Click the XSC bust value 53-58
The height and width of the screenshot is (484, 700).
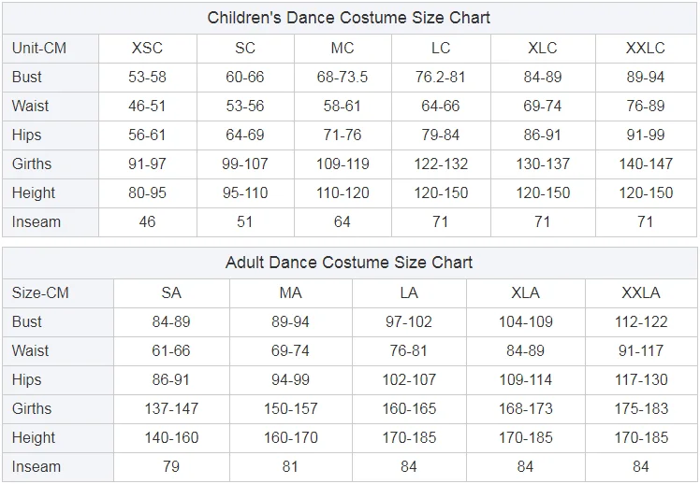(147, 77)
